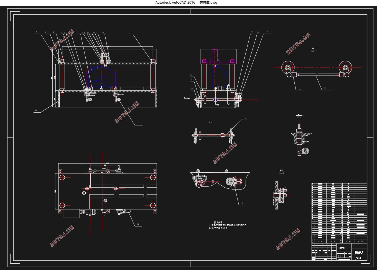377x270 pixels.
Task: Click the C-C section view label
Action: tap(281, 170)
